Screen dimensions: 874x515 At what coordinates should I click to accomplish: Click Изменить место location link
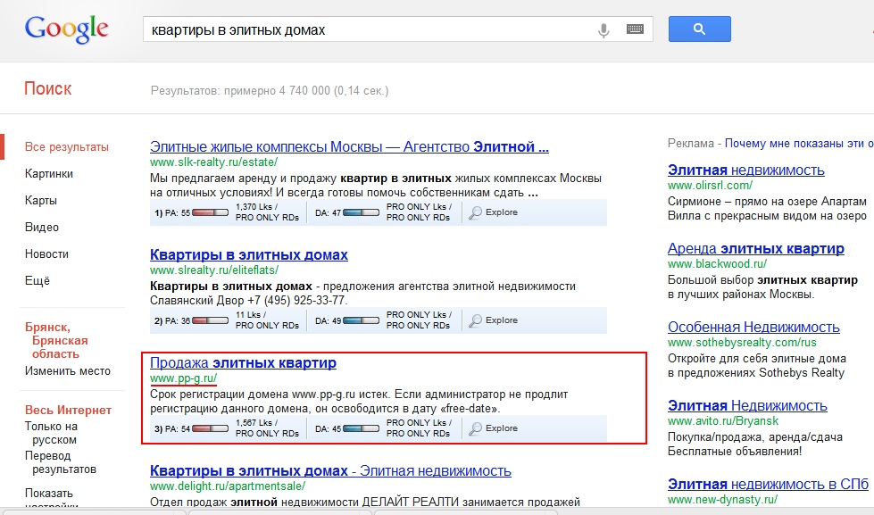click(x=68, y=371)
